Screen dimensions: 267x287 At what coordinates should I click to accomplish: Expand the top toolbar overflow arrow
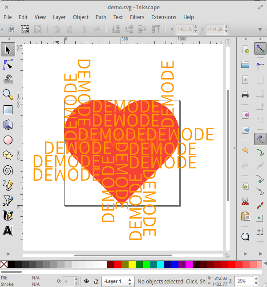pos(260,29)
